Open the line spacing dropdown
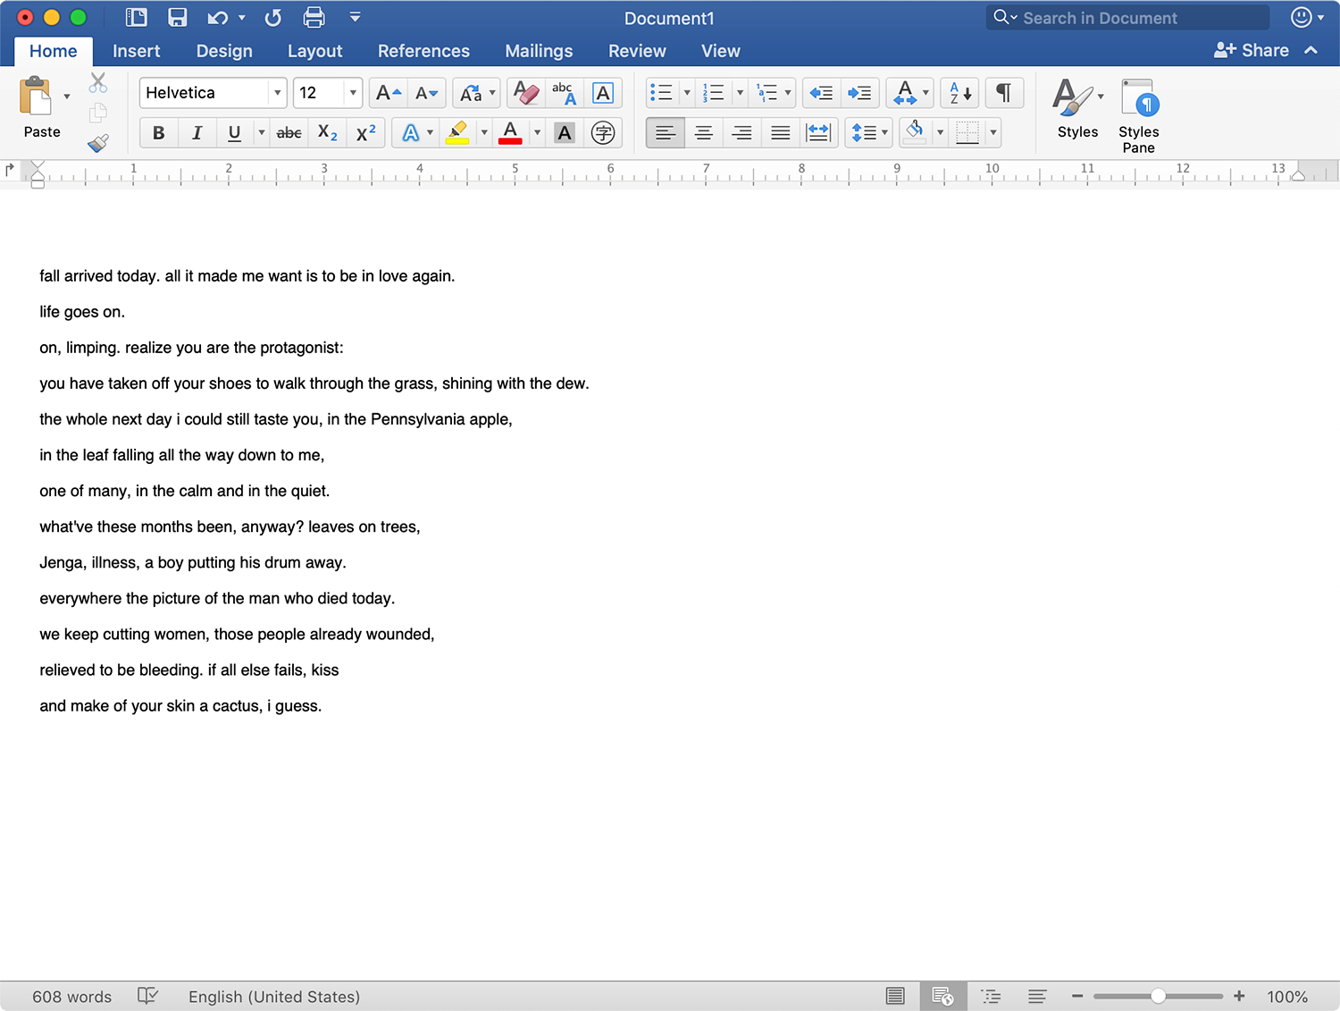This screenshot has width=1340, height=1011. (x=869, y=133)
